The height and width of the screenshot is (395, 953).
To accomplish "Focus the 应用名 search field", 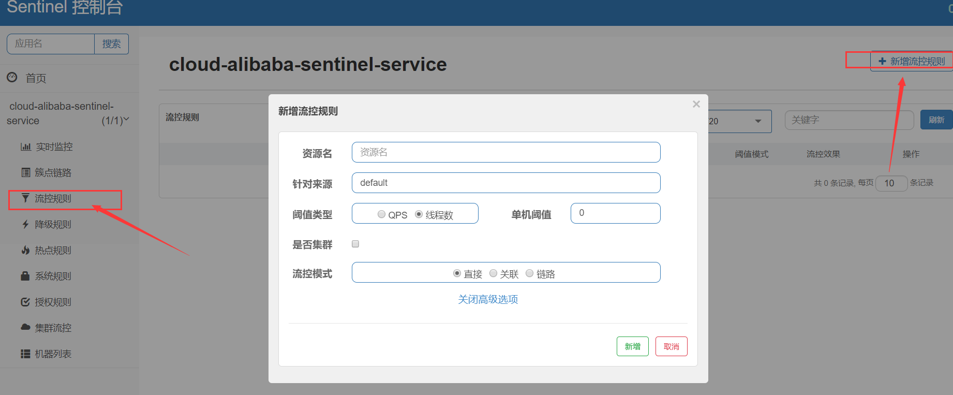I will (51, 44).
